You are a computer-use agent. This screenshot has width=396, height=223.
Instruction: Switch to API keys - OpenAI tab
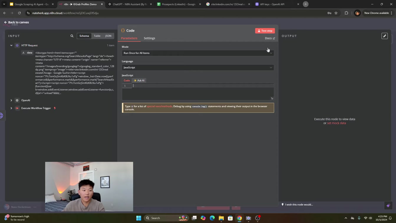click(x=277, y=4)
